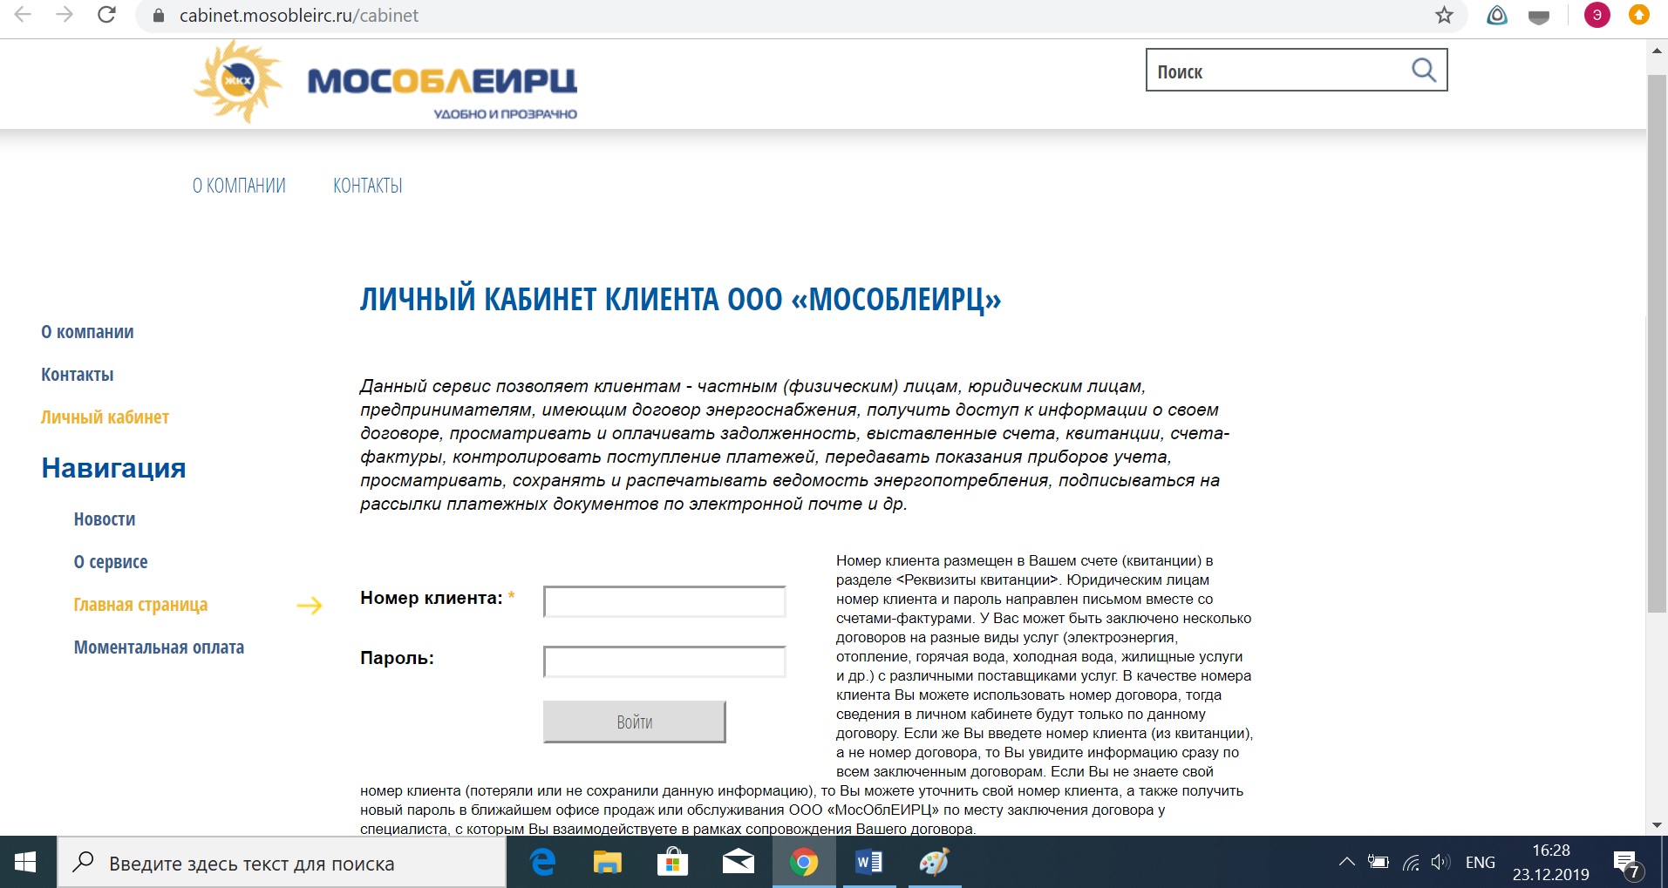1668x888 pixels.
Task: Click the search magnifier icon
Action: coord(1423,70)
